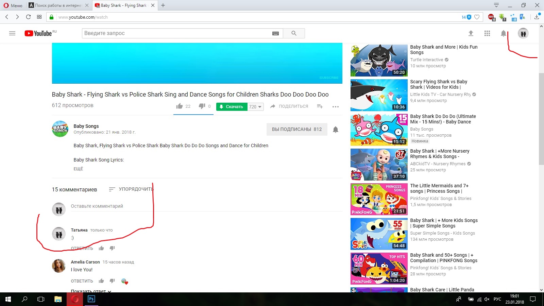Open The Little Mermaids Princess Songs thumbnail
This screenshot has width=544, height=306.
coord(379,199)
